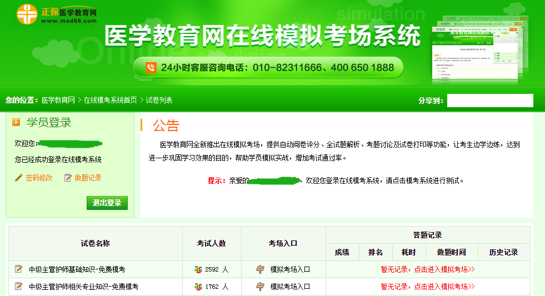This screenshot has height=296, width=545.
Task: Click the signpost icon in the 相关专业知识 row
Action: tap(260, 287)
